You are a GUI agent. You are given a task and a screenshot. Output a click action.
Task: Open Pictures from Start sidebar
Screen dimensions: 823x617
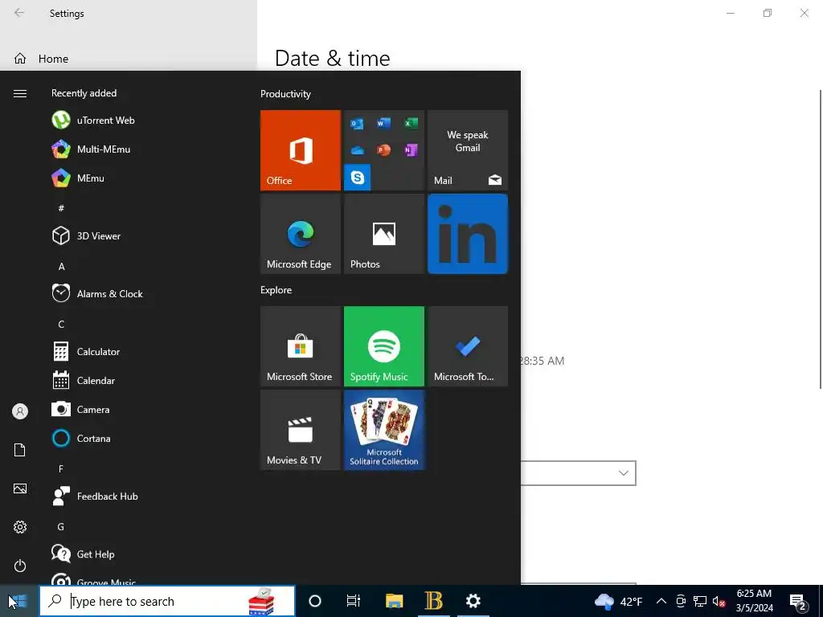click(20, 488)
